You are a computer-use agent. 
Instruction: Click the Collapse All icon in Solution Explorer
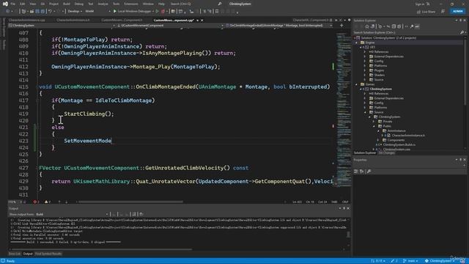coord(394,26)
